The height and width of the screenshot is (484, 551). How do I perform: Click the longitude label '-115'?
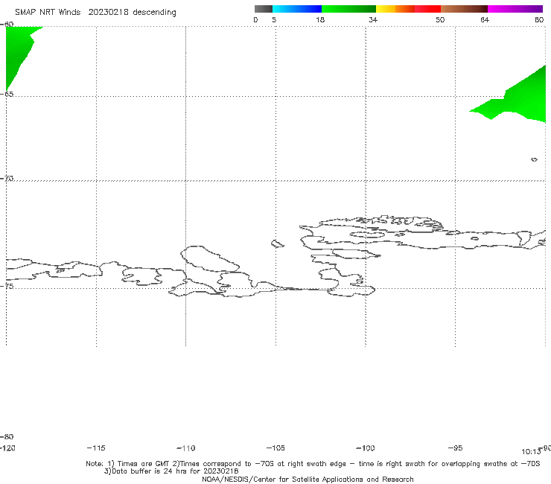click(96, 448)
